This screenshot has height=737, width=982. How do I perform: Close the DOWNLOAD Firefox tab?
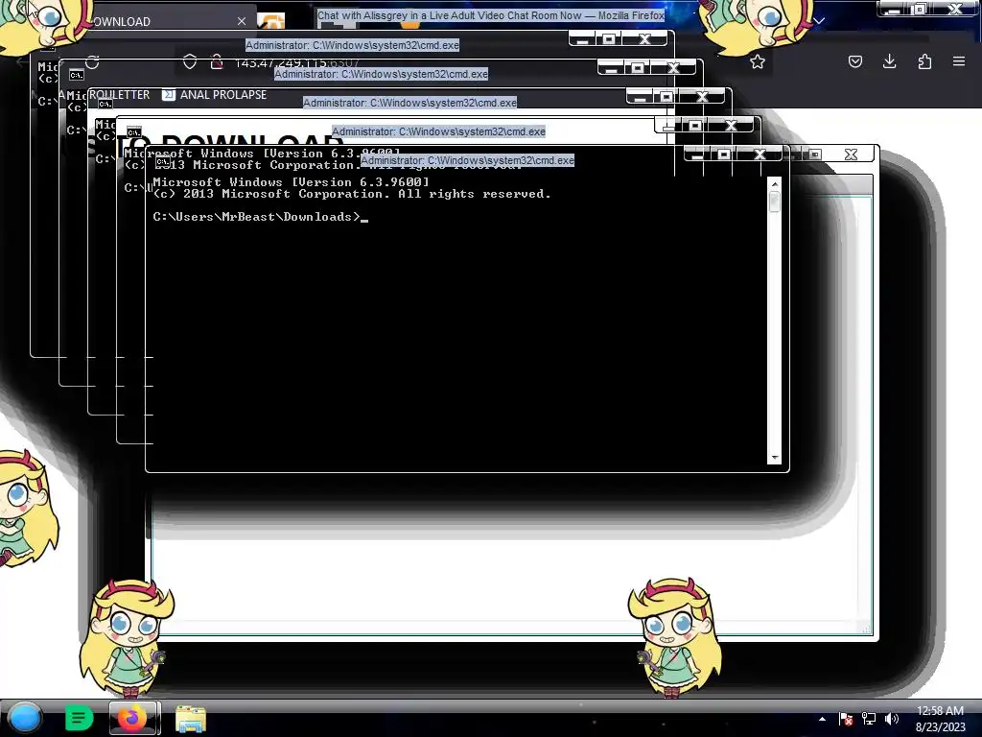click(241, 21)
